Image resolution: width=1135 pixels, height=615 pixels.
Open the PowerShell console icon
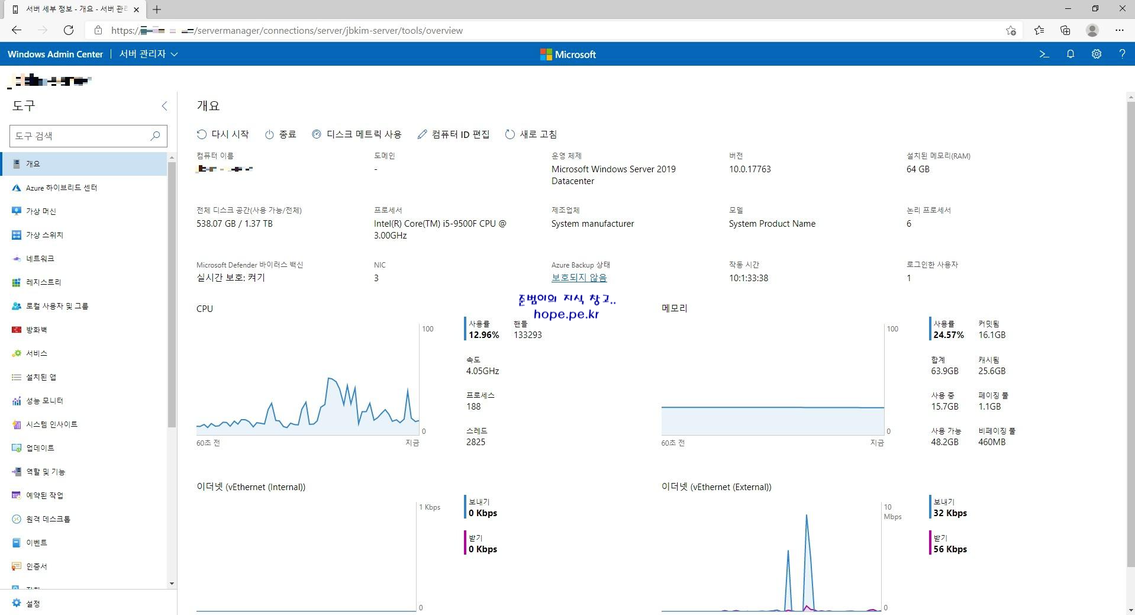[x=1044, y=54]
